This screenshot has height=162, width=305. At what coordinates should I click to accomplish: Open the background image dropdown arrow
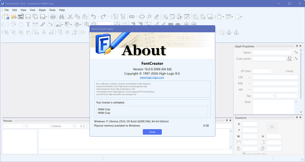tap(62, 24)
